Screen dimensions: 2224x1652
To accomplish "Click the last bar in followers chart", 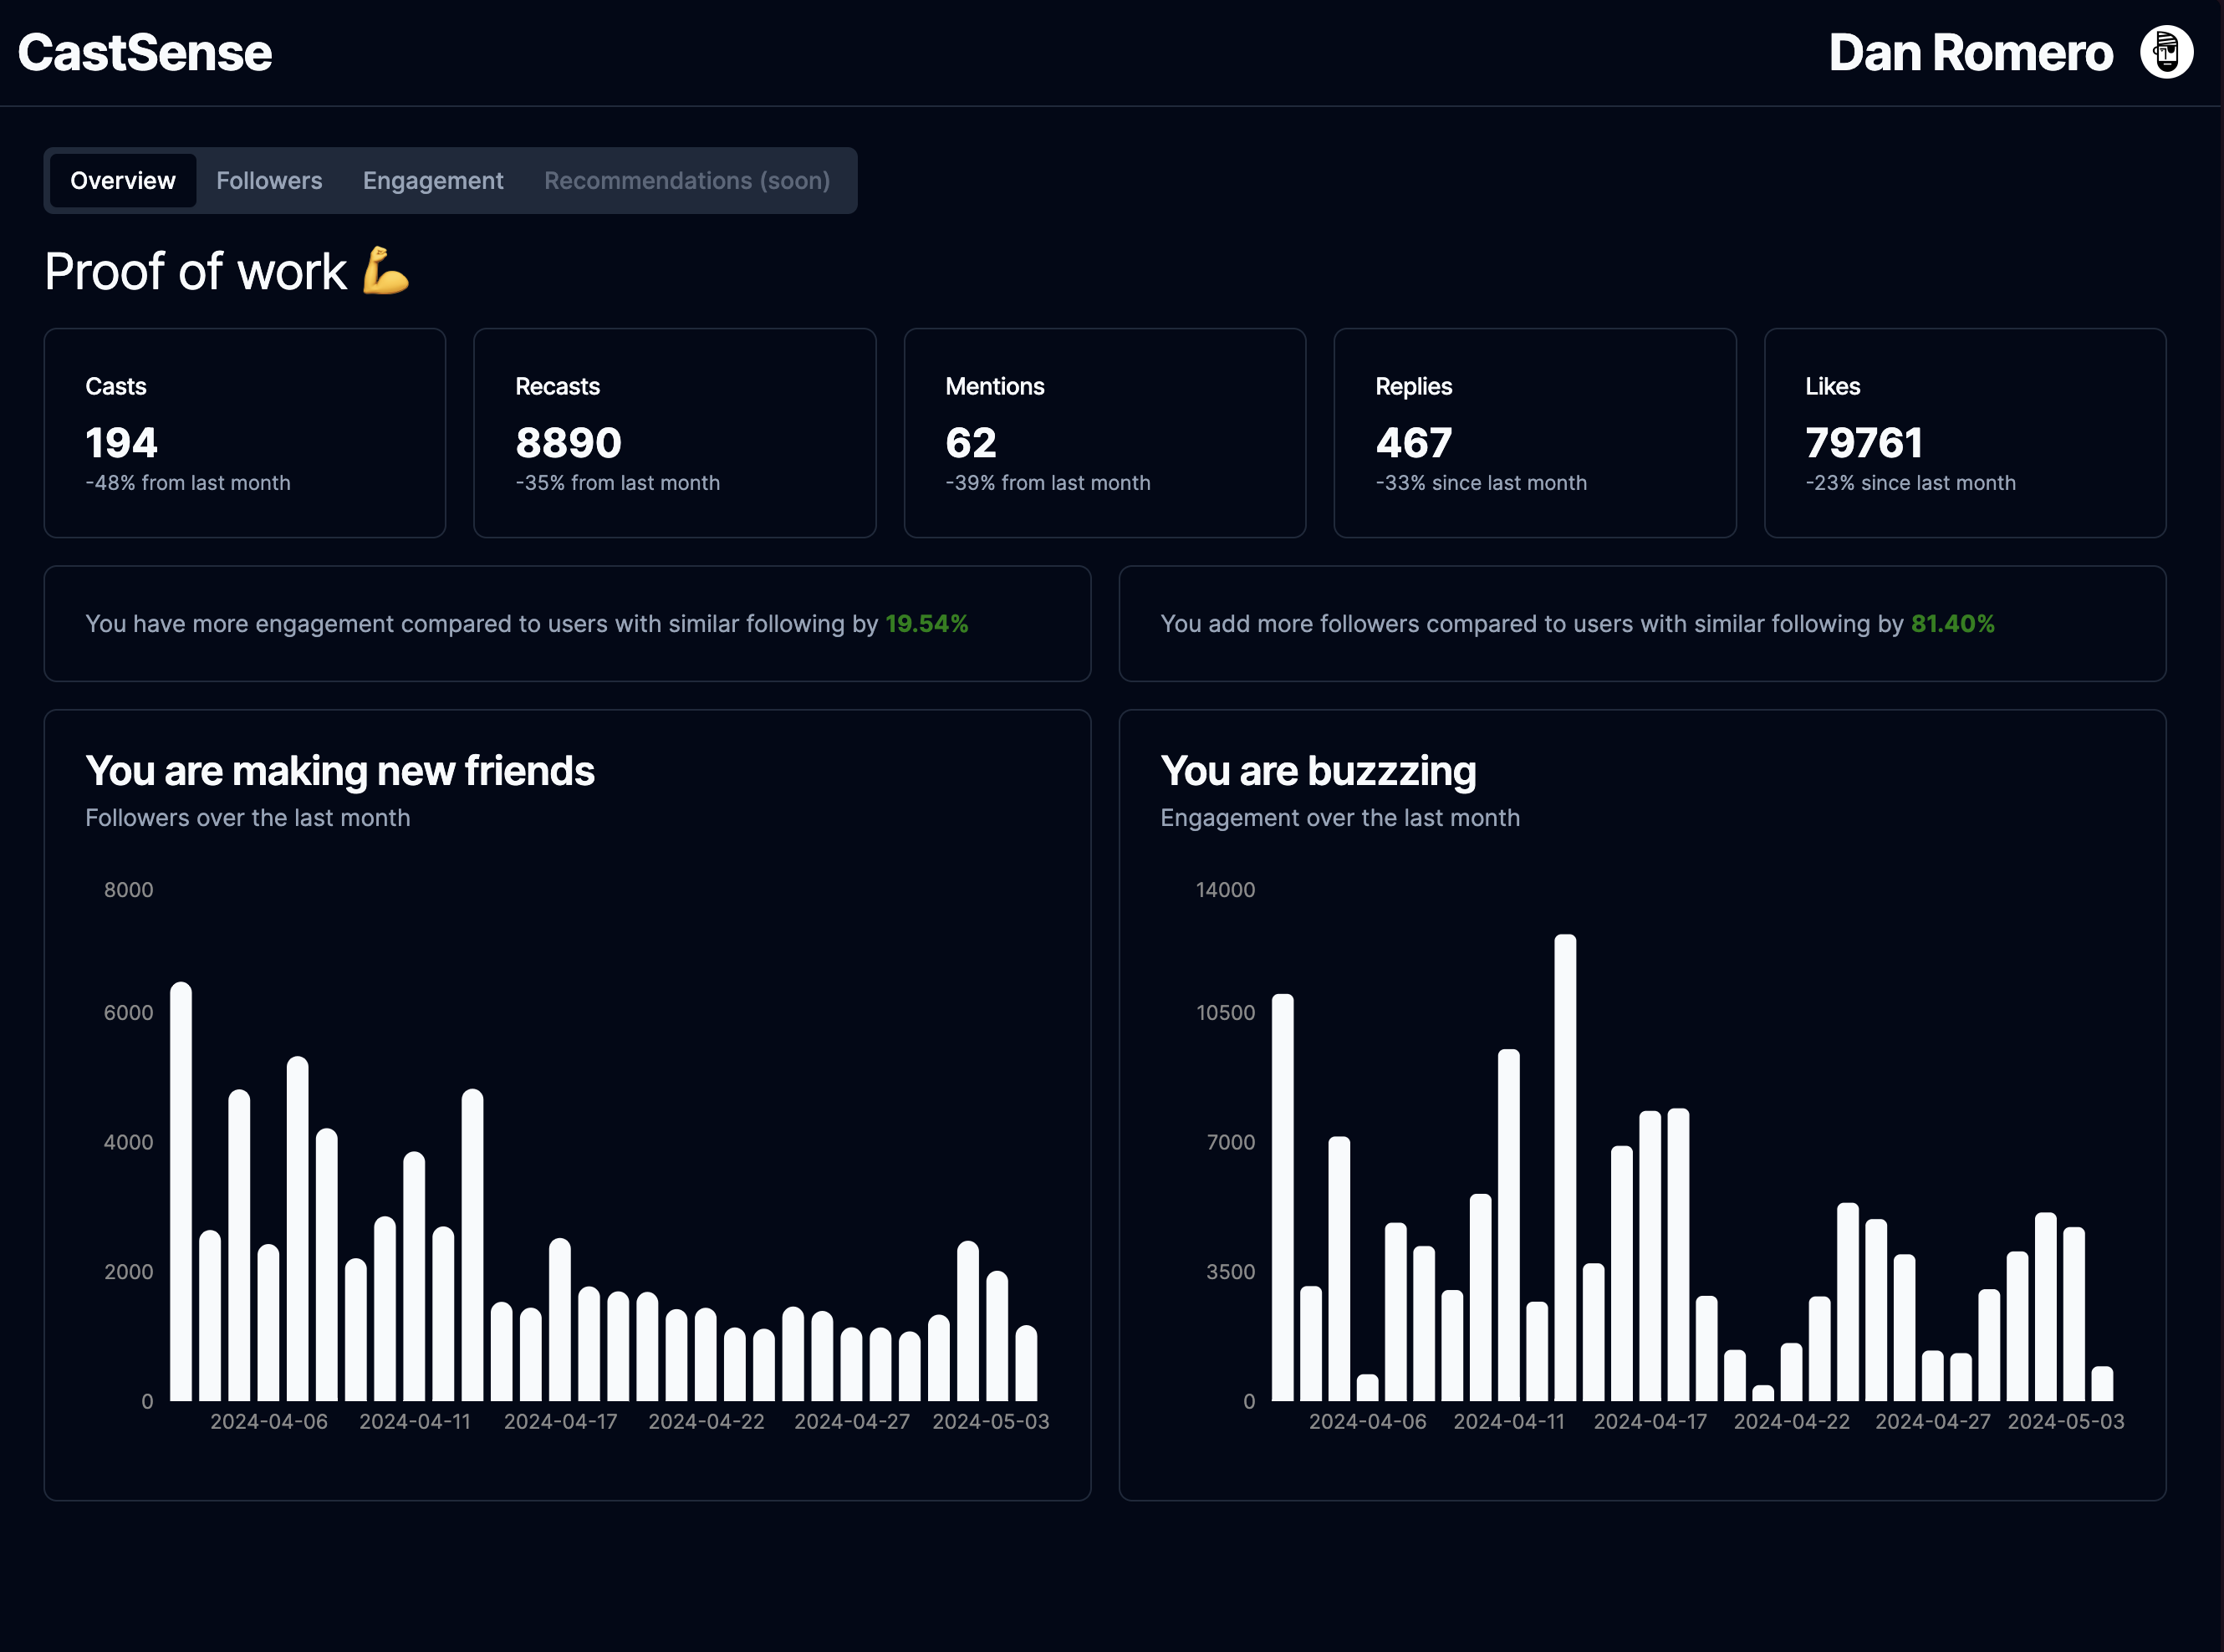I will 1026,1363.
